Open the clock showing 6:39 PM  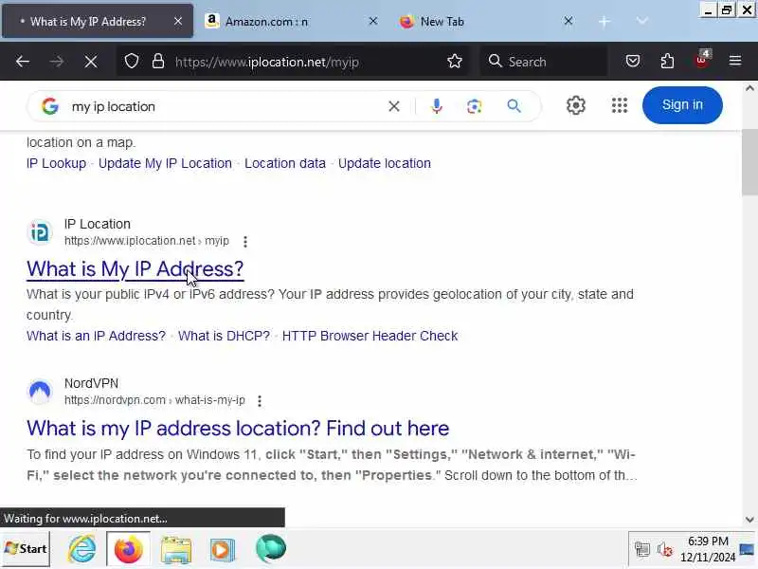click(x=708, y=549)
